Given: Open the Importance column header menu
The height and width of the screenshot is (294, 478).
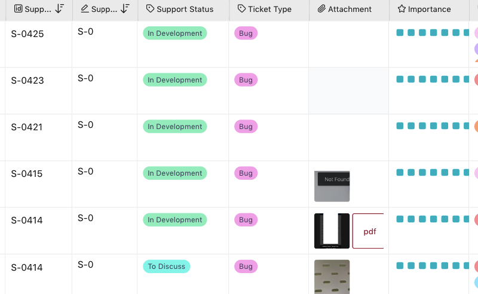Looking at the screenshot, I should [429, 9].
